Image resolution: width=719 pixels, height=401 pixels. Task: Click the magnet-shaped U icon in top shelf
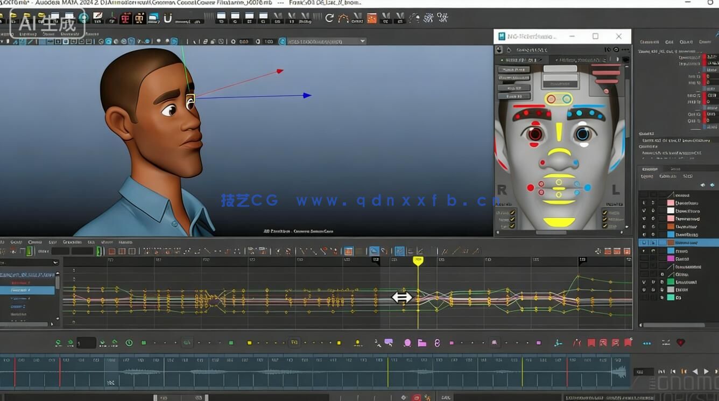click(167, 18)
